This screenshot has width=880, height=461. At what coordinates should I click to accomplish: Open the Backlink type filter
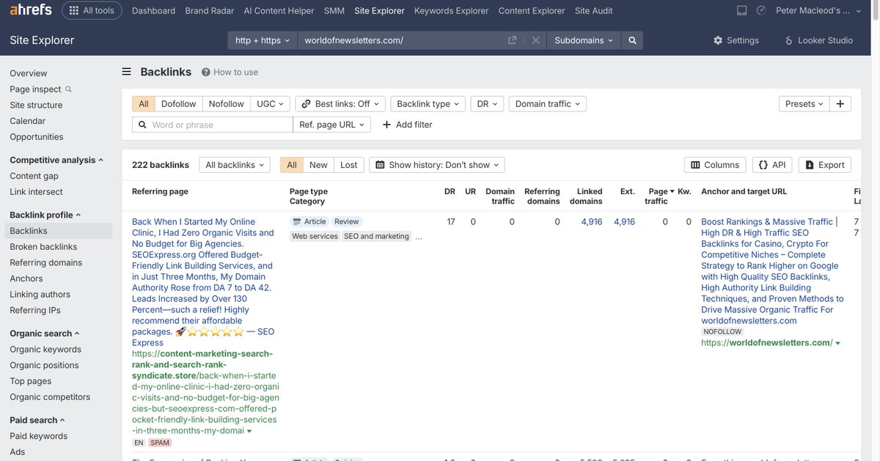coord(428,104)
